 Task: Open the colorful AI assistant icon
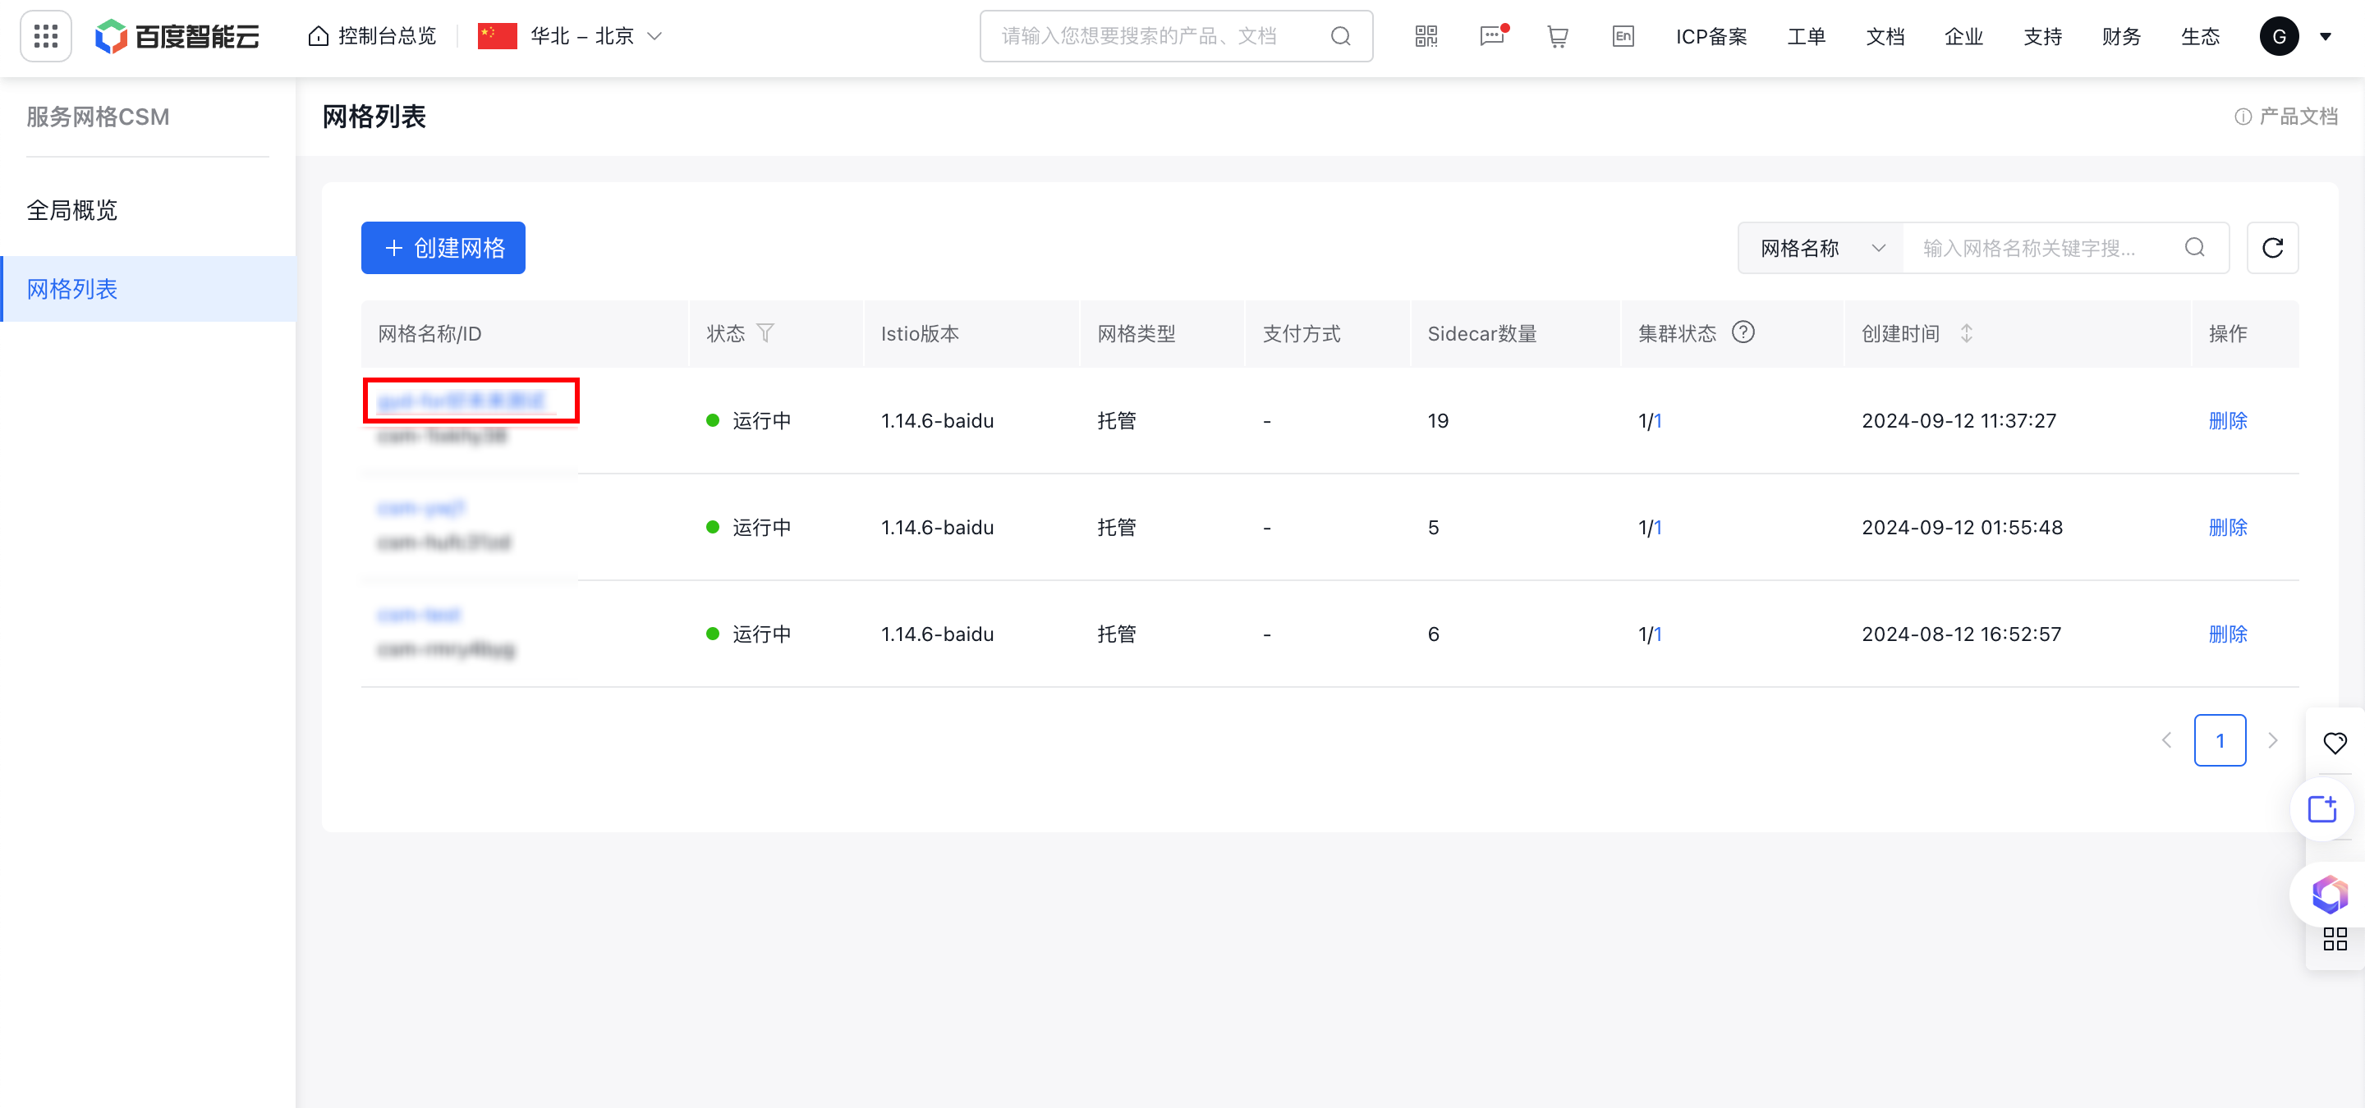(x=2329, y=895)
